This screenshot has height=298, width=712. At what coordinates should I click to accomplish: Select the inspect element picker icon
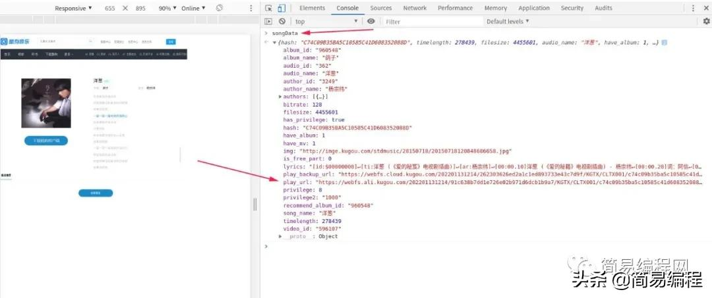coord(269,8)
